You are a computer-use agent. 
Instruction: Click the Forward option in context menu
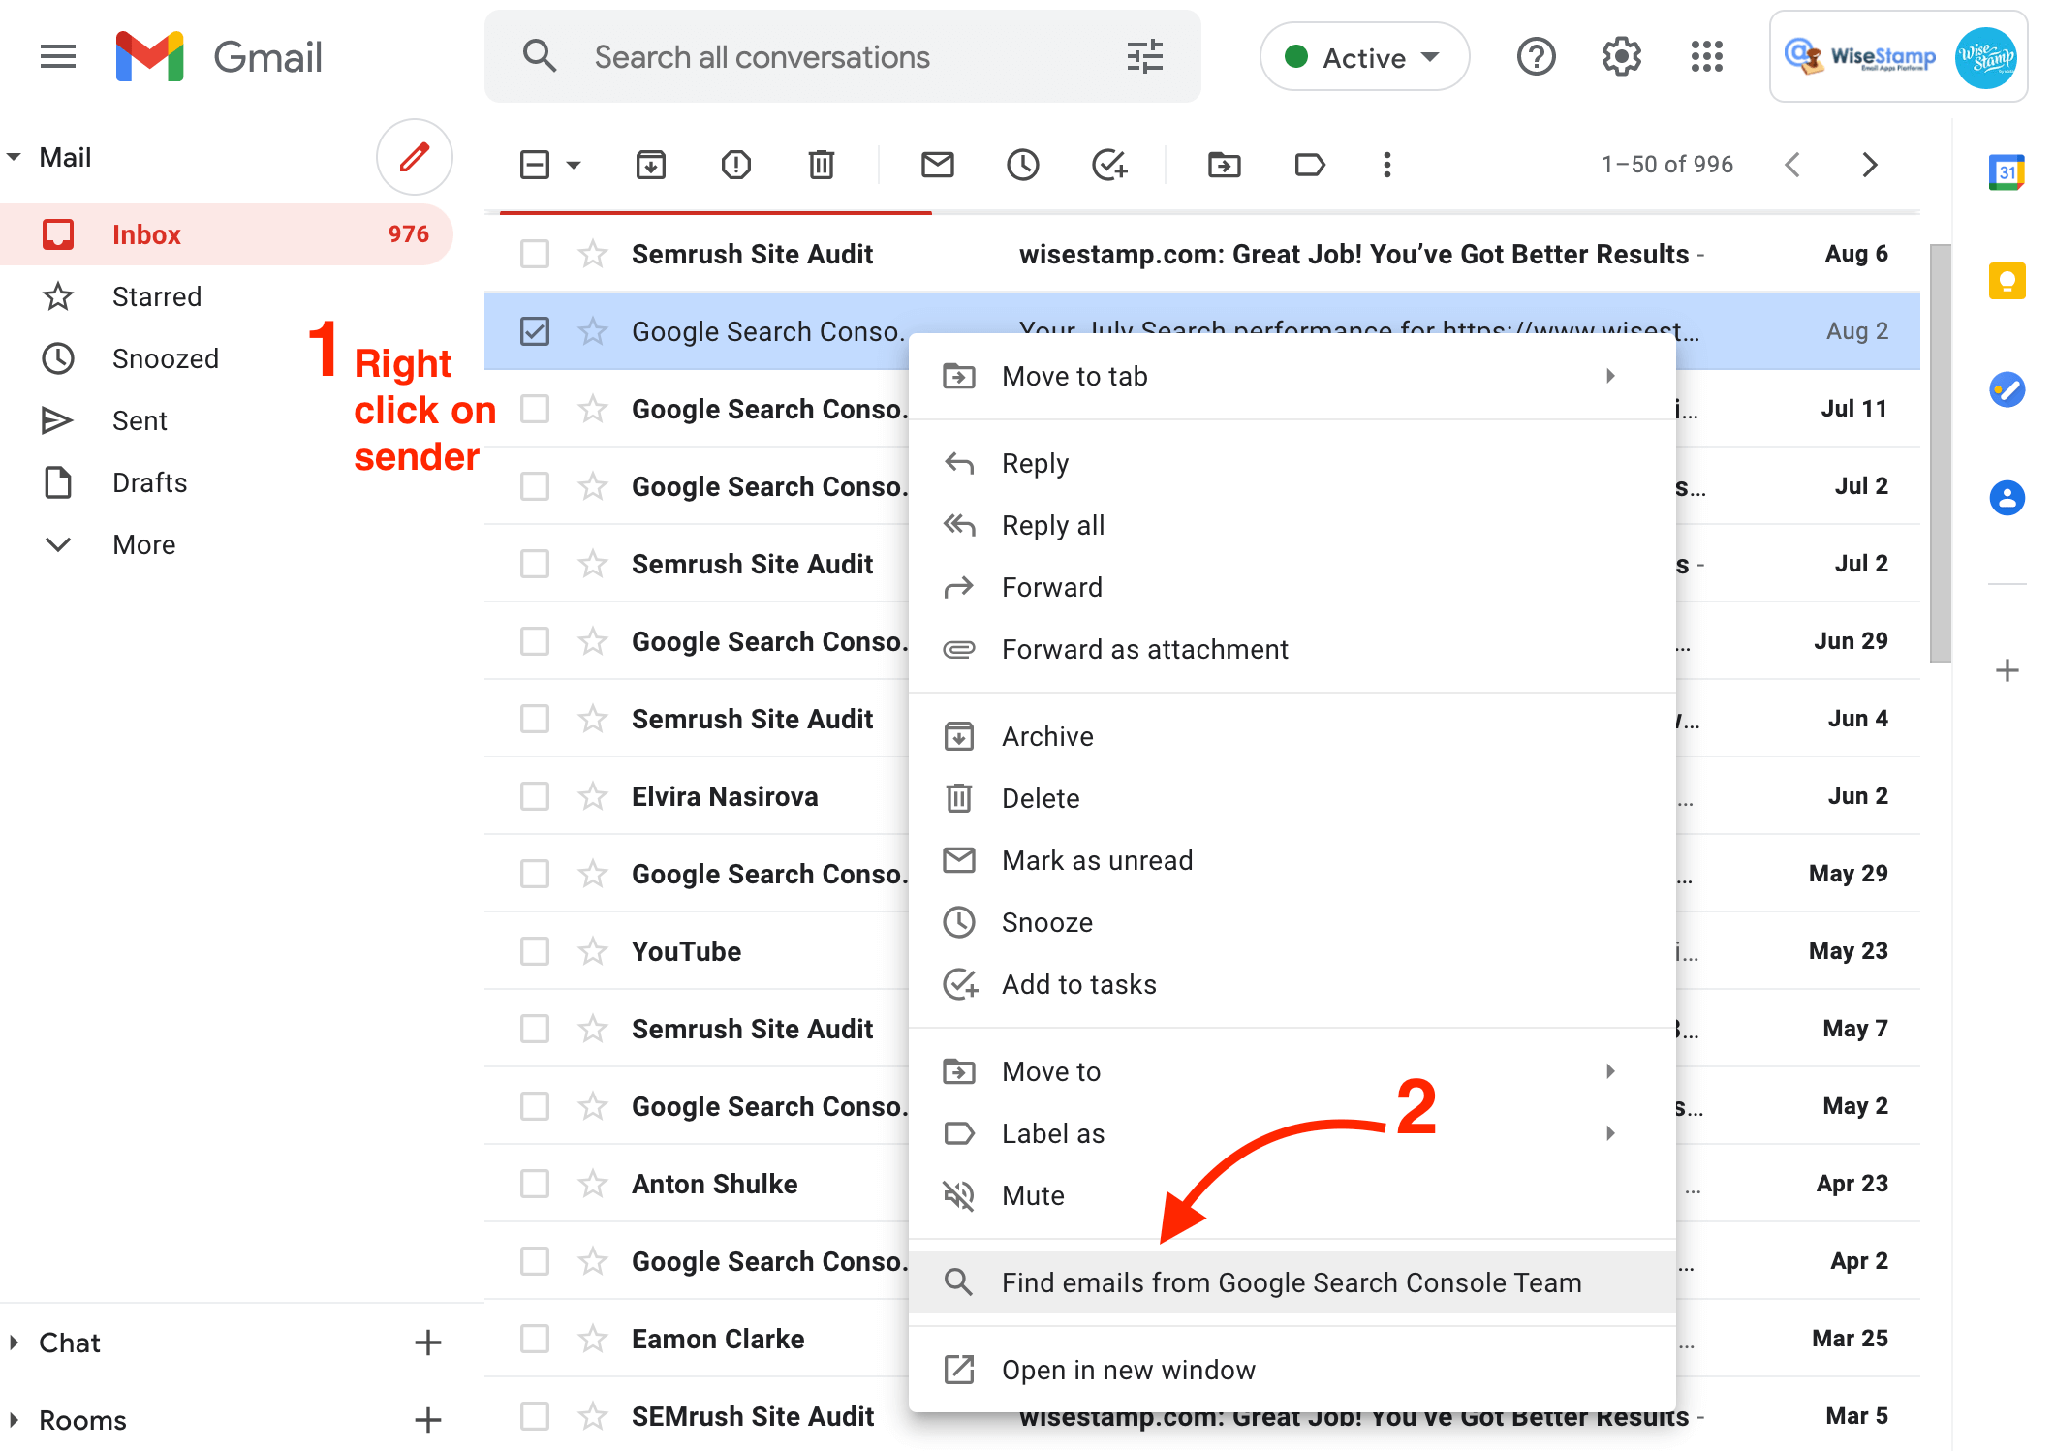(1052, 586)
